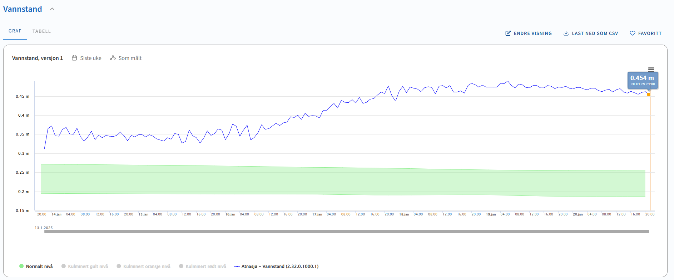674x280 pixels.
Task: Click FAVORITT button
Action: point(646,33)
